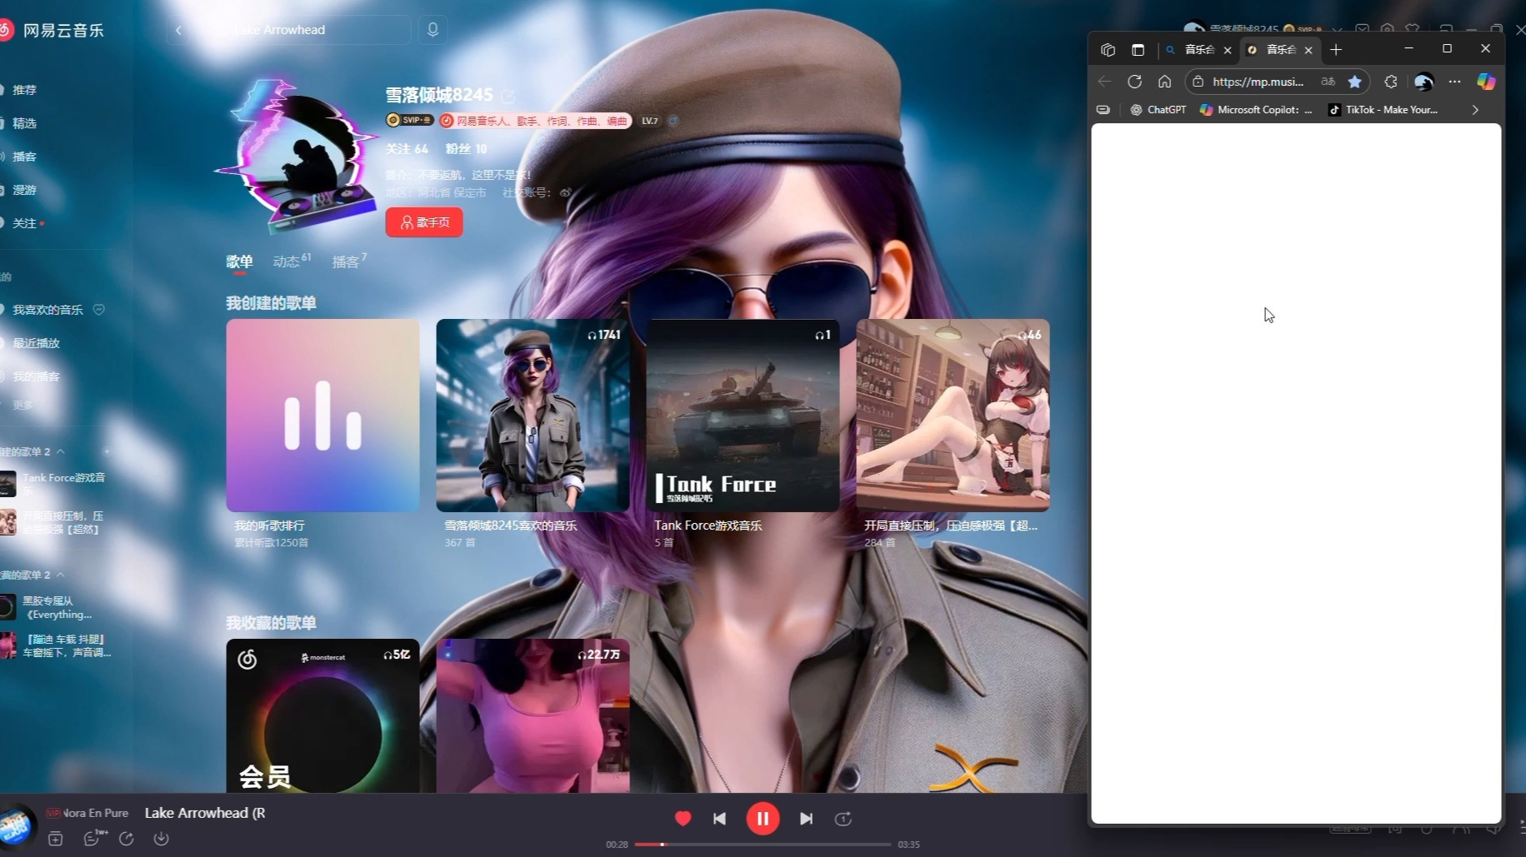Toggle heartbeat mode icon beside 我喜欢的音乐
This screenshot has height=857, width=1526.
[x=98, y=310]
